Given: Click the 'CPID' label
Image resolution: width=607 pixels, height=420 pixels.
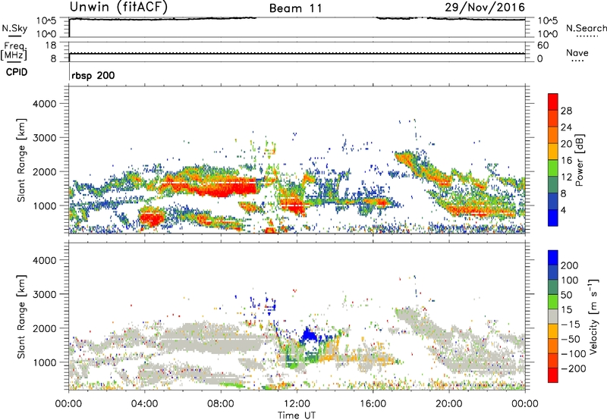Looking at the screenshot, I should (17, 72).
